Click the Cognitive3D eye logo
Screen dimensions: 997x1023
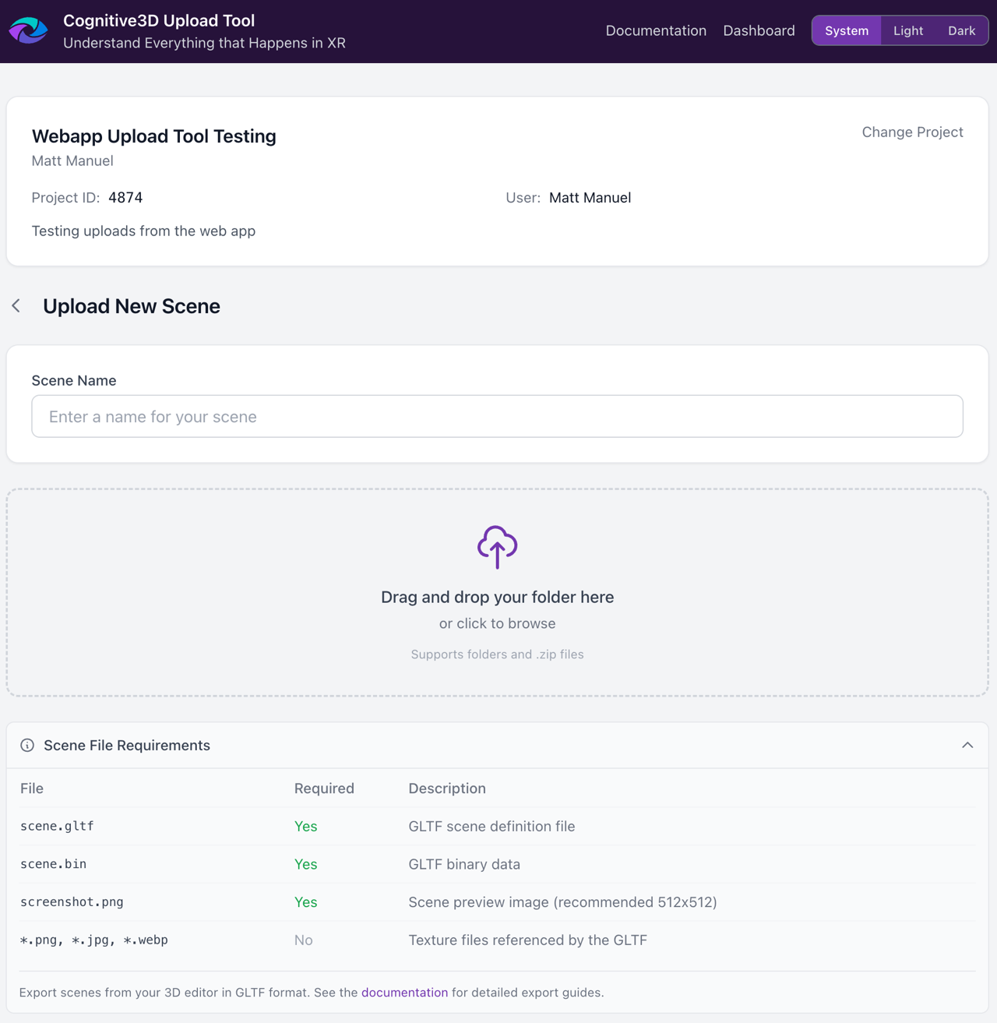[28, 30]
